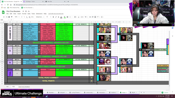Toggle strikethrough formatting
The width and height of the screenshot is (175, 98).
pos(59,17)
